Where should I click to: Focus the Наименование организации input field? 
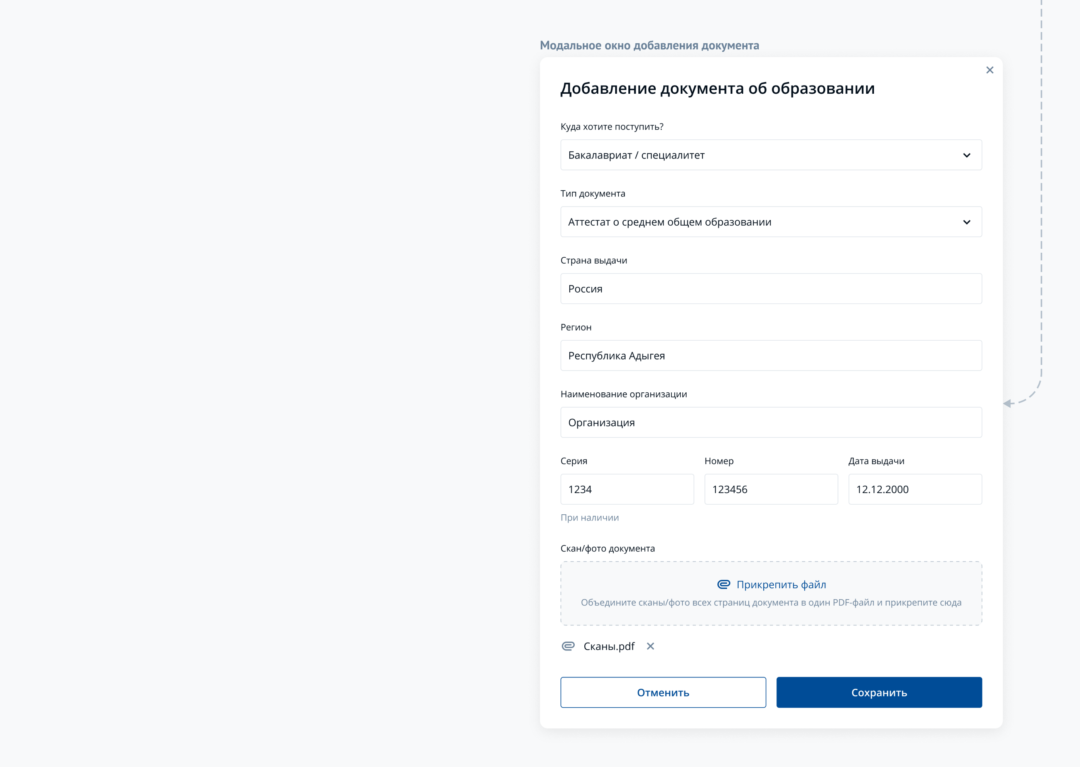pyautogui.click(x=771, y=422)
